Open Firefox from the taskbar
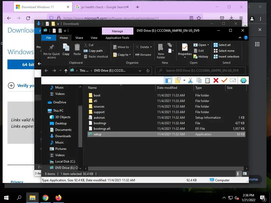The image size is (271, 203). click(58, 198)
